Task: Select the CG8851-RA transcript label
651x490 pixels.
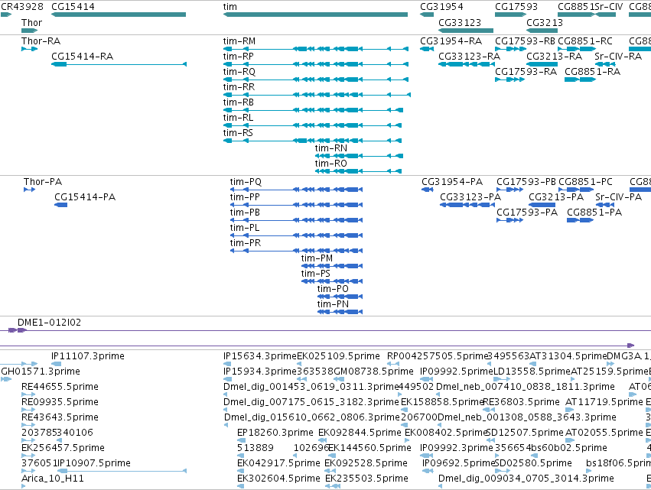Action: click(592, 72)
